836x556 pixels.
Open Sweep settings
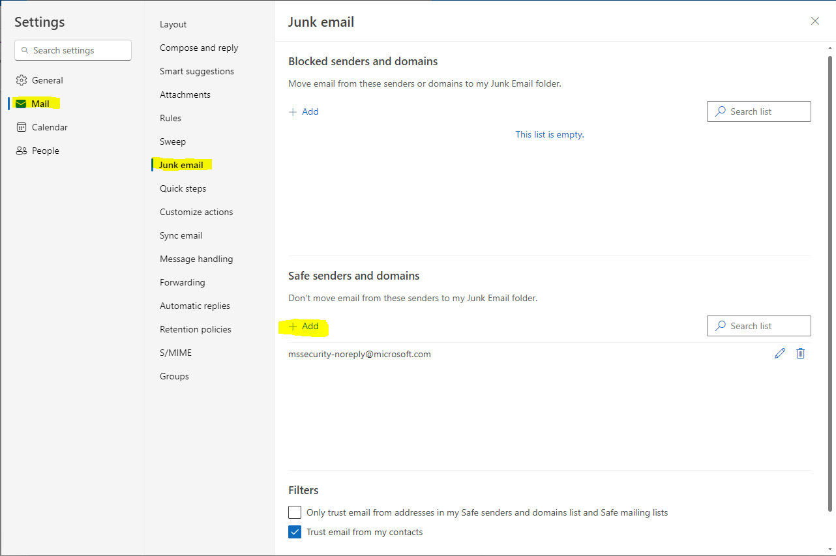pyautogui.click(x=173, y=141)
